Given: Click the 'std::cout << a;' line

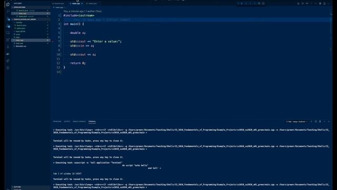Looking at the screenshot, I should tap(83, 54).
